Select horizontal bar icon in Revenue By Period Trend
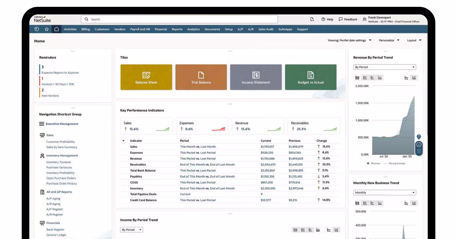The height and width of the screenshot is (239, 457). tap(372, 78)
